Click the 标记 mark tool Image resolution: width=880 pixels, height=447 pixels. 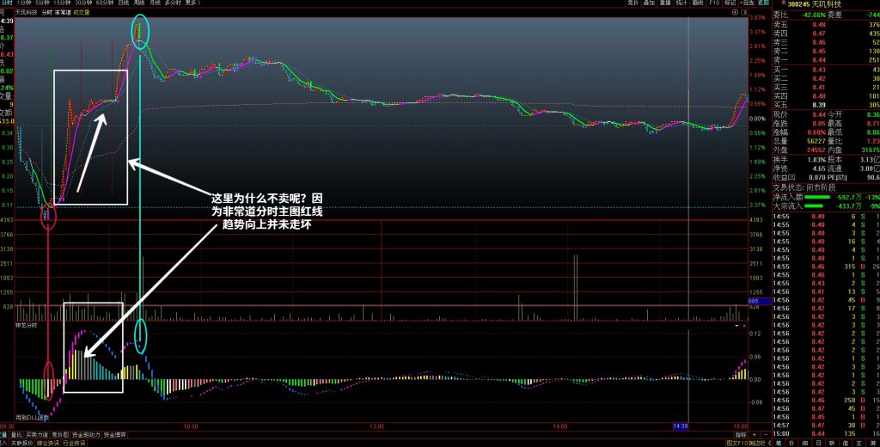(730, 3)
